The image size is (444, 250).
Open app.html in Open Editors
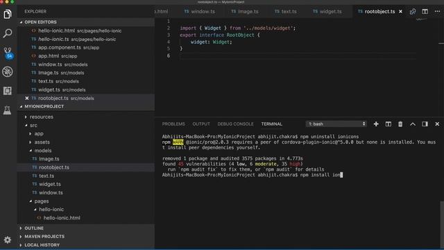86,56
